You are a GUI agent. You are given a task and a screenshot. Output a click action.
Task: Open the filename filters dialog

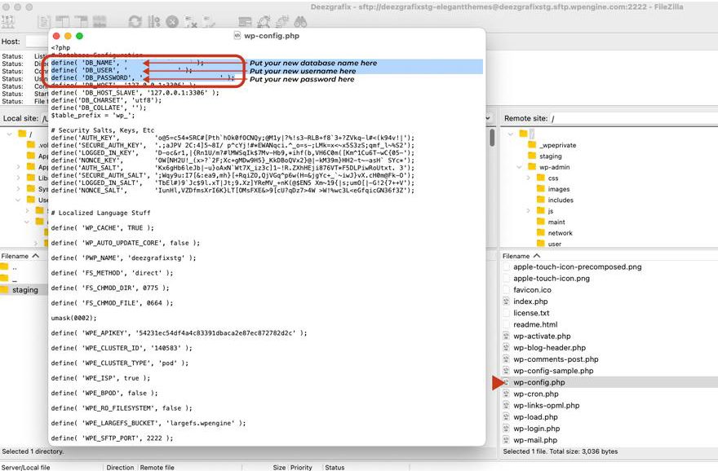(x=246, y=21)
